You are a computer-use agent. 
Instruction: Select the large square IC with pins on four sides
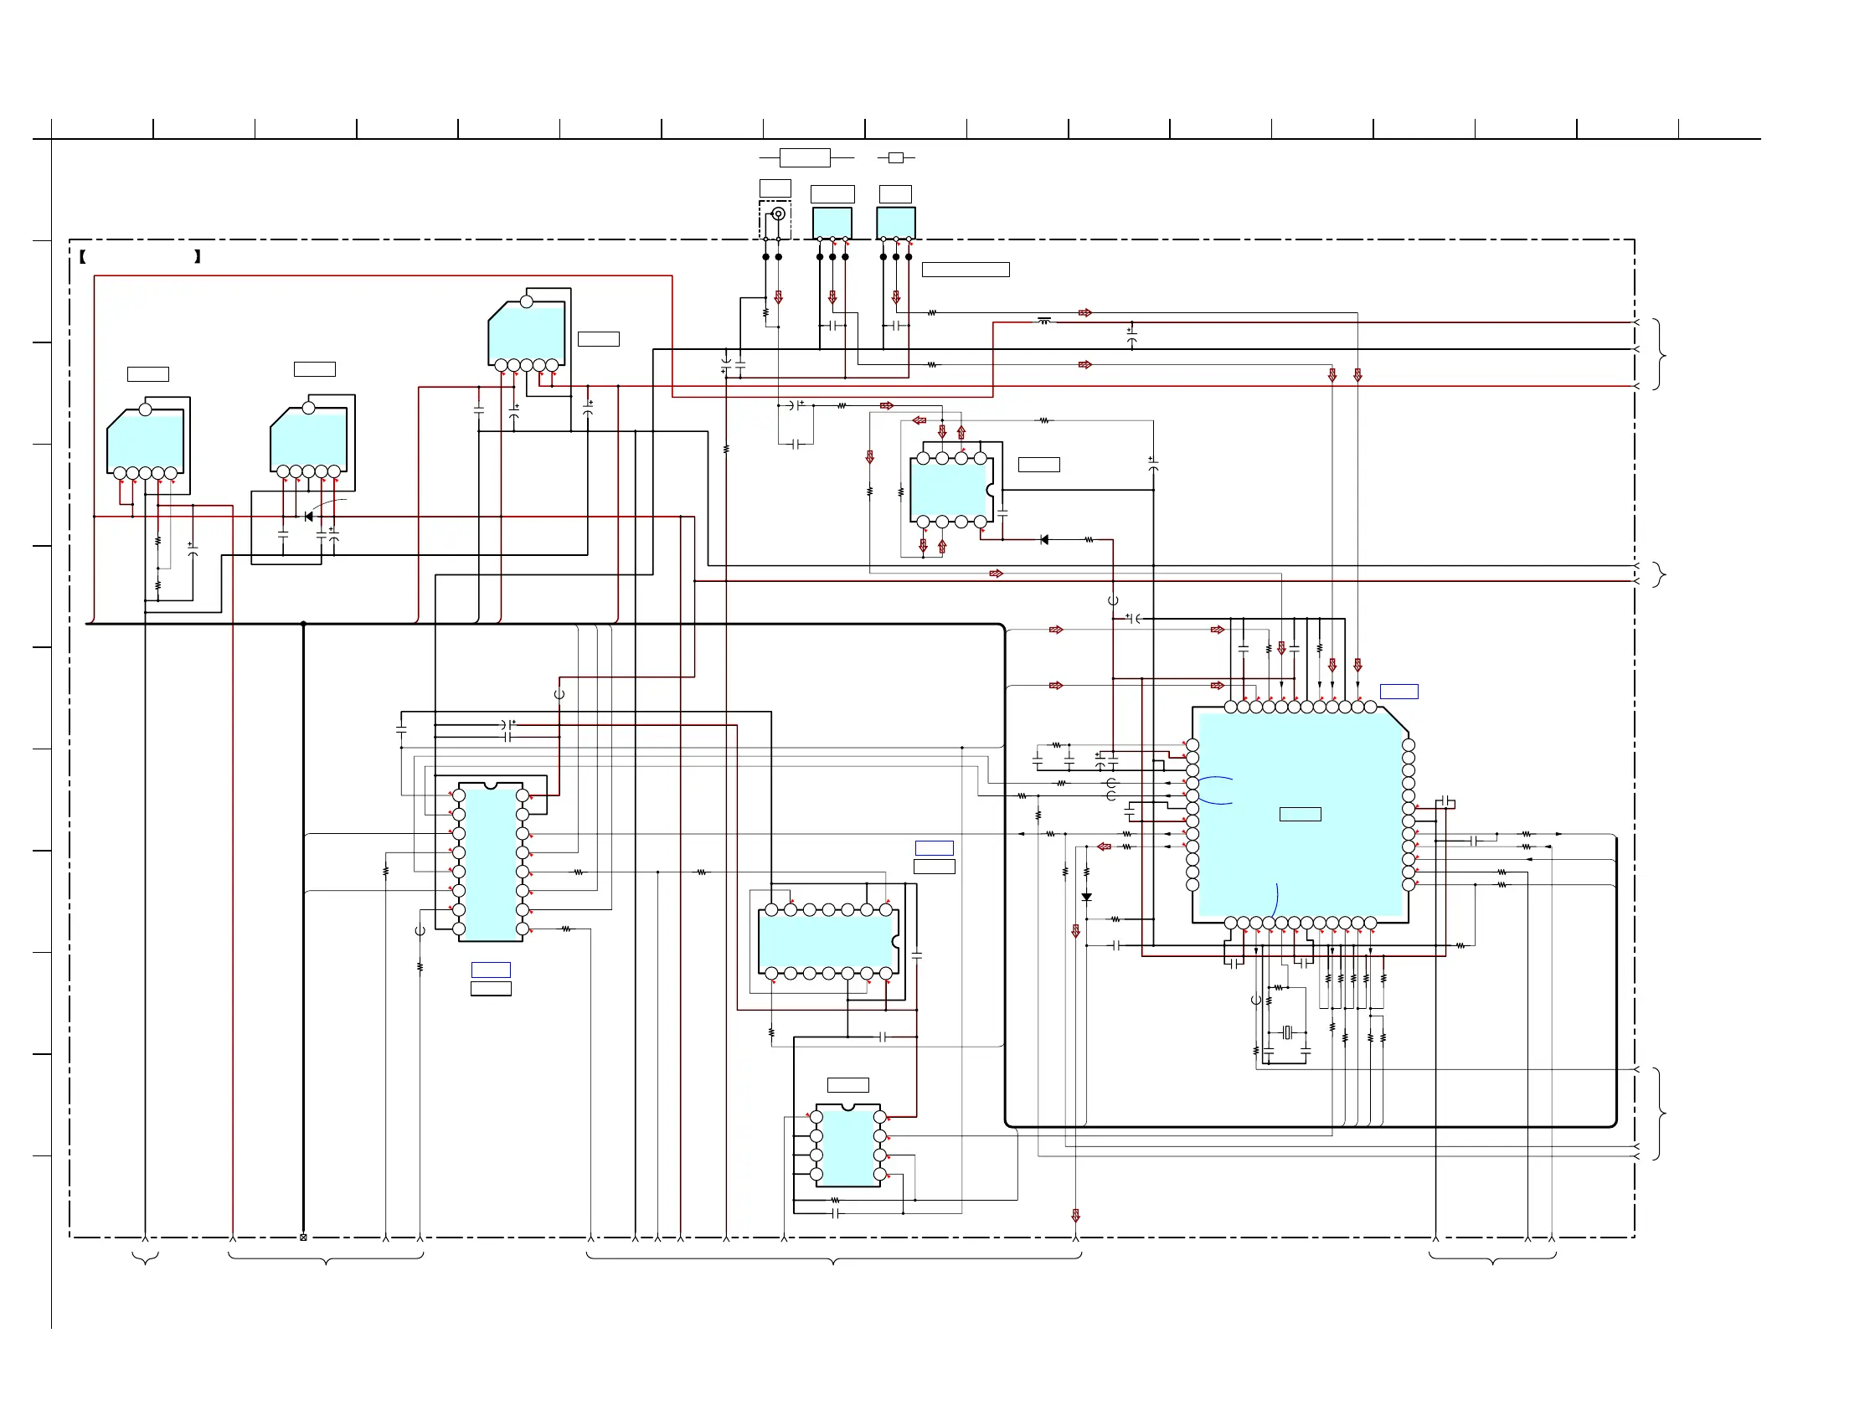click(x=1301, y=815)
